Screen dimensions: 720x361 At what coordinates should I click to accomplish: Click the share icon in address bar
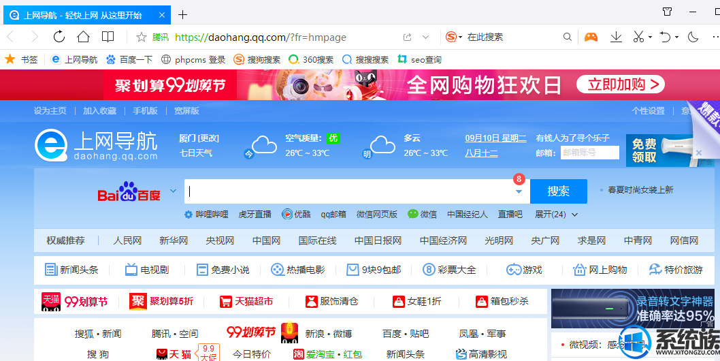[407, 37]
